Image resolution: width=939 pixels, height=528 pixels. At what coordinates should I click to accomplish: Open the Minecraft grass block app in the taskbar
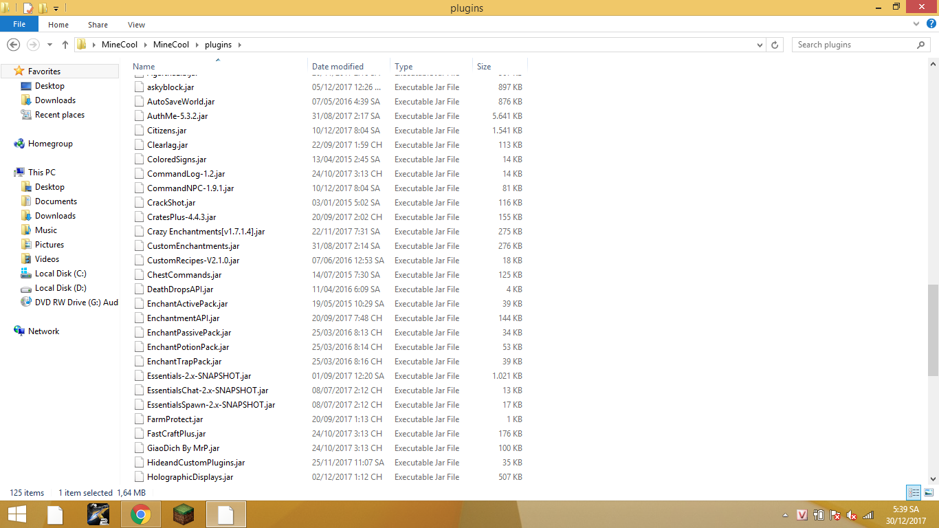(183, 514)
